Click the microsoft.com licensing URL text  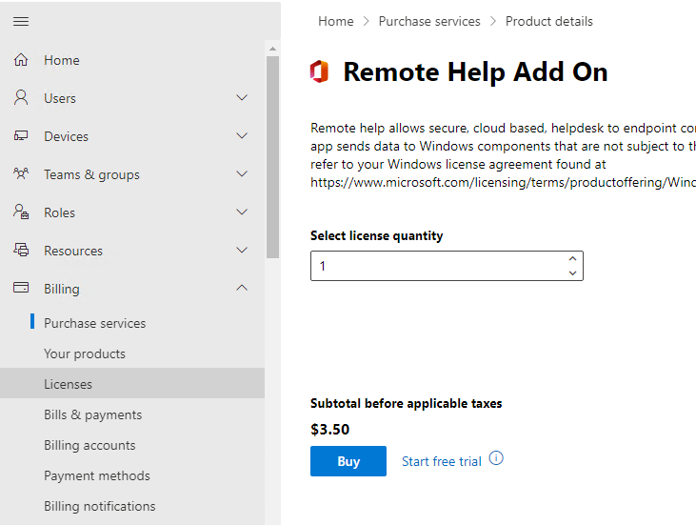[503, 183]
